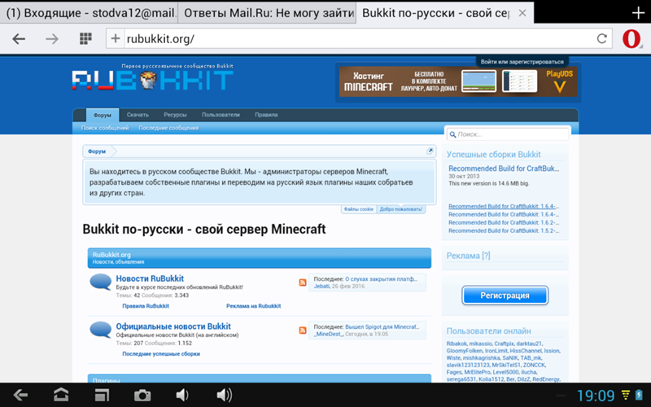Click the 19:09 clock in status bar
Image resolution: width=651 pixels, height=407 pixels.
pos(596,396)
